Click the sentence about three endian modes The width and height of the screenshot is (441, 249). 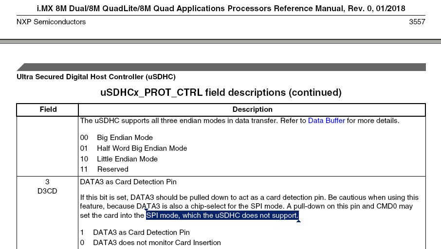tap(193, 121)
